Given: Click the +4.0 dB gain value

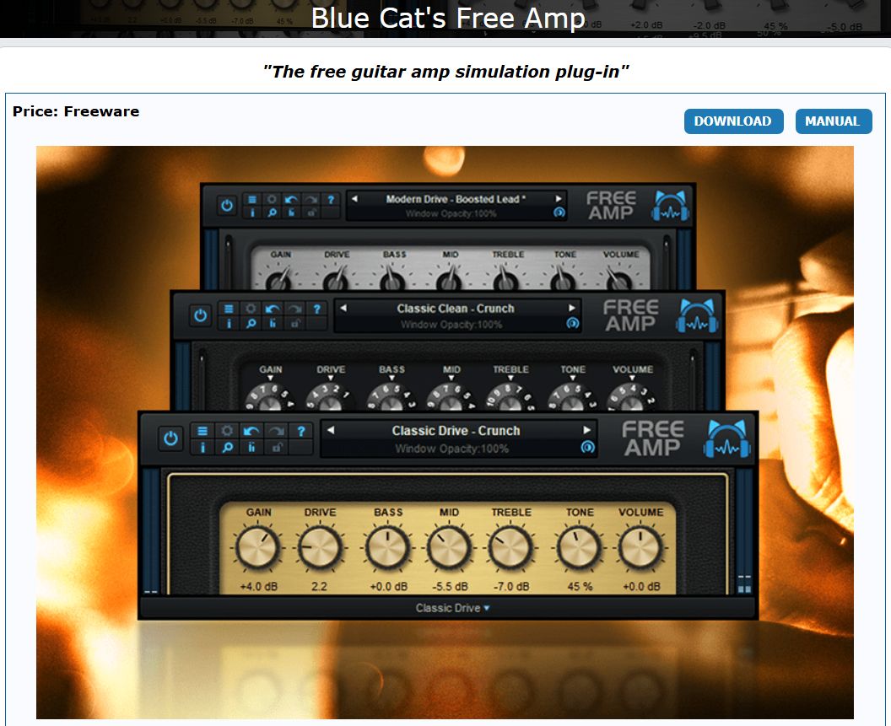Looking at the screenshot, I should [258, 586].
